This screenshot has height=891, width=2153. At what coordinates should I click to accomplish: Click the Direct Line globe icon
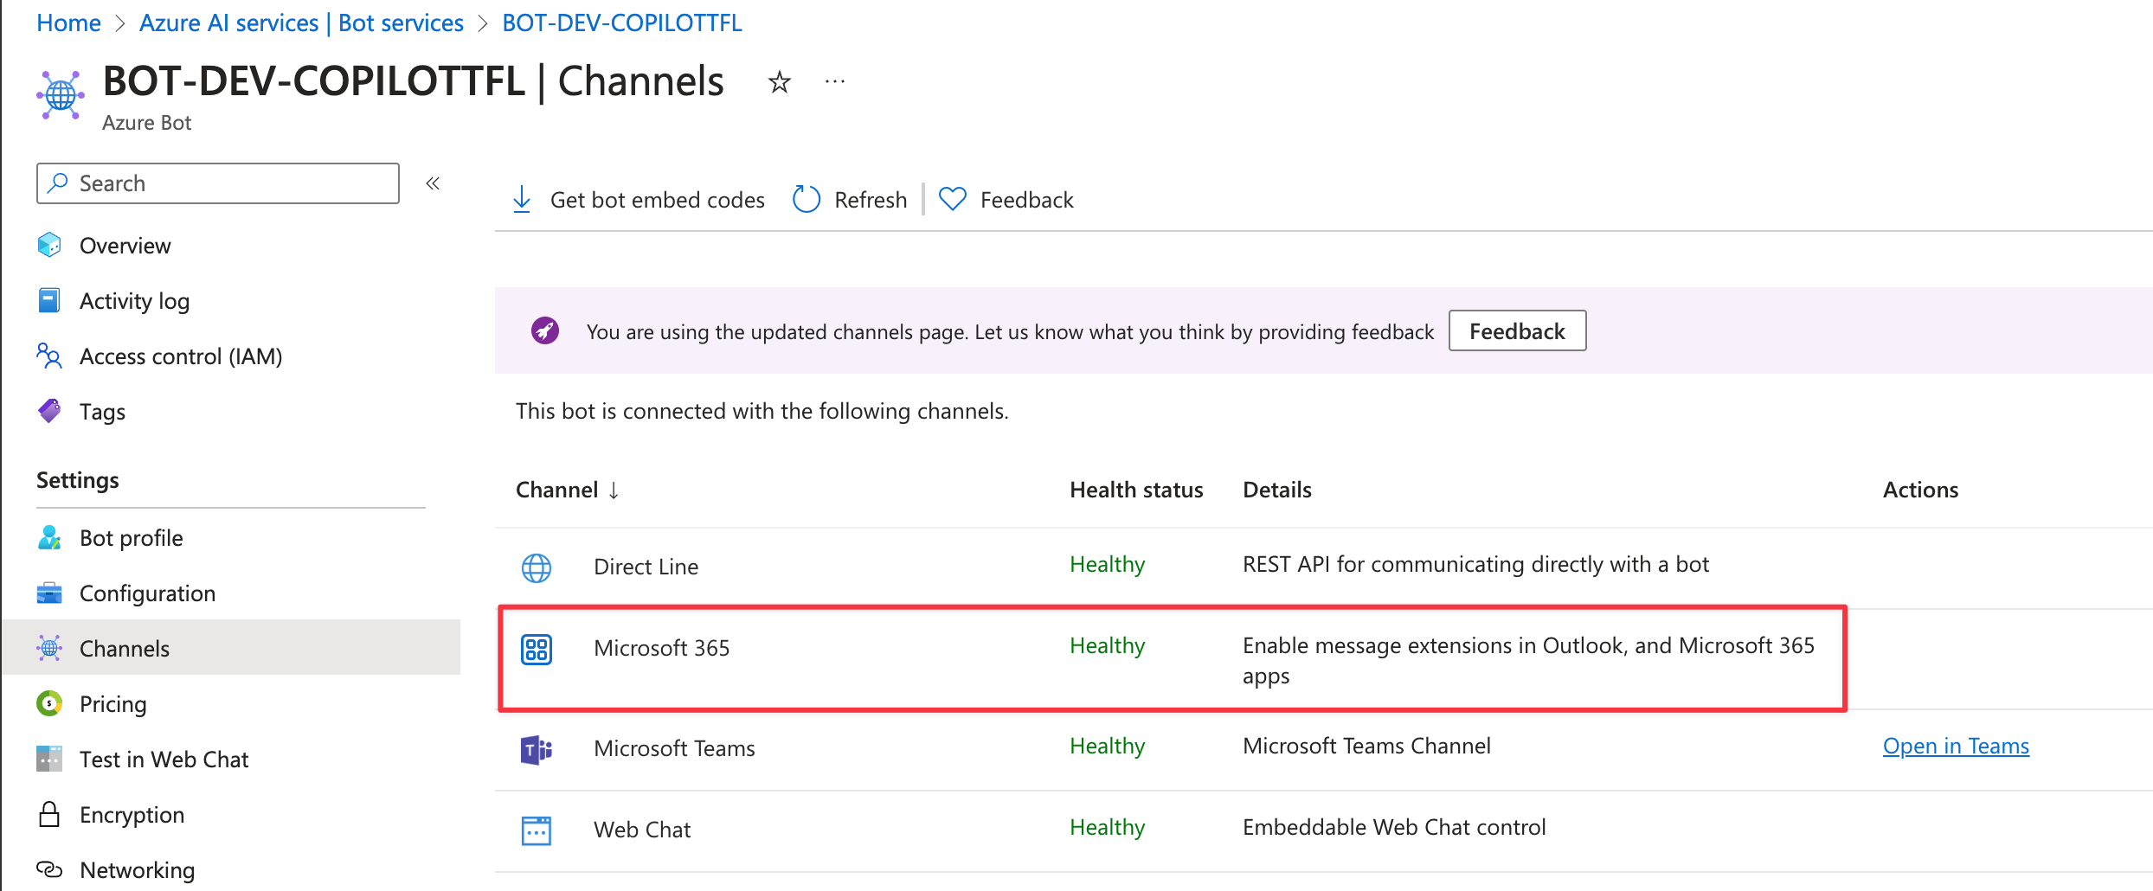[x=537, y=567]
